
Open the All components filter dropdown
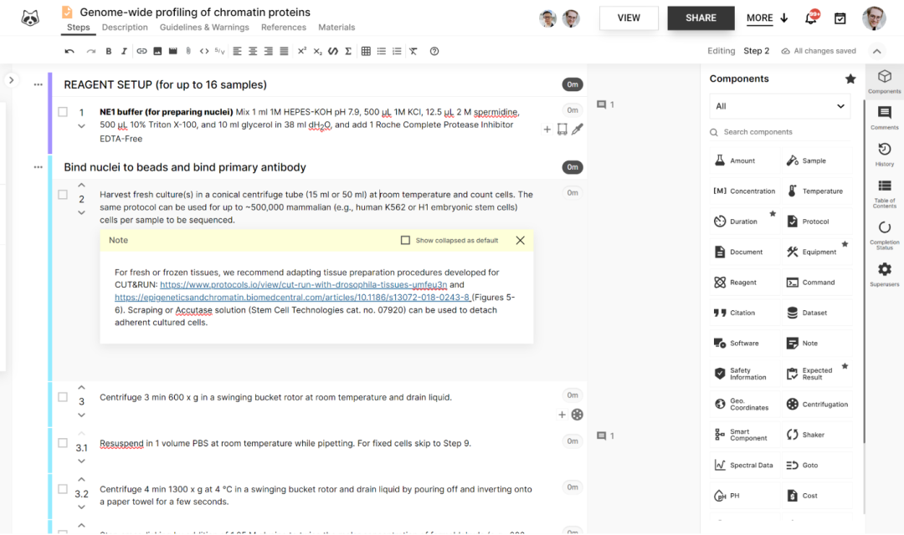pos(780,106)
